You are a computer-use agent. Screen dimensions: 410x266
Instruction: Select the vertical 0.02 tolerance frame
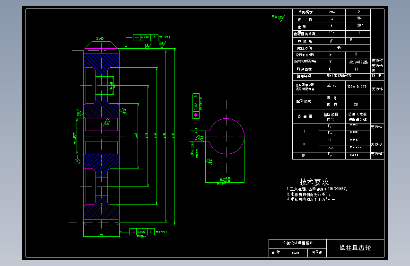196,106
